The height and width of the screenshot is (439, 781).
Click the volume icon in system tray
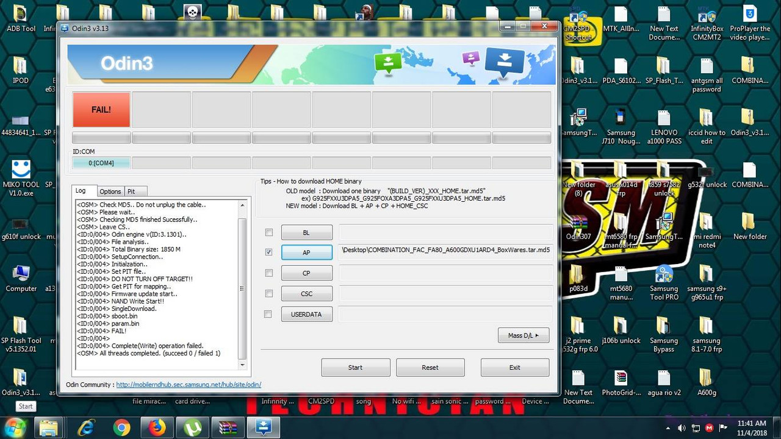point(682,428)
